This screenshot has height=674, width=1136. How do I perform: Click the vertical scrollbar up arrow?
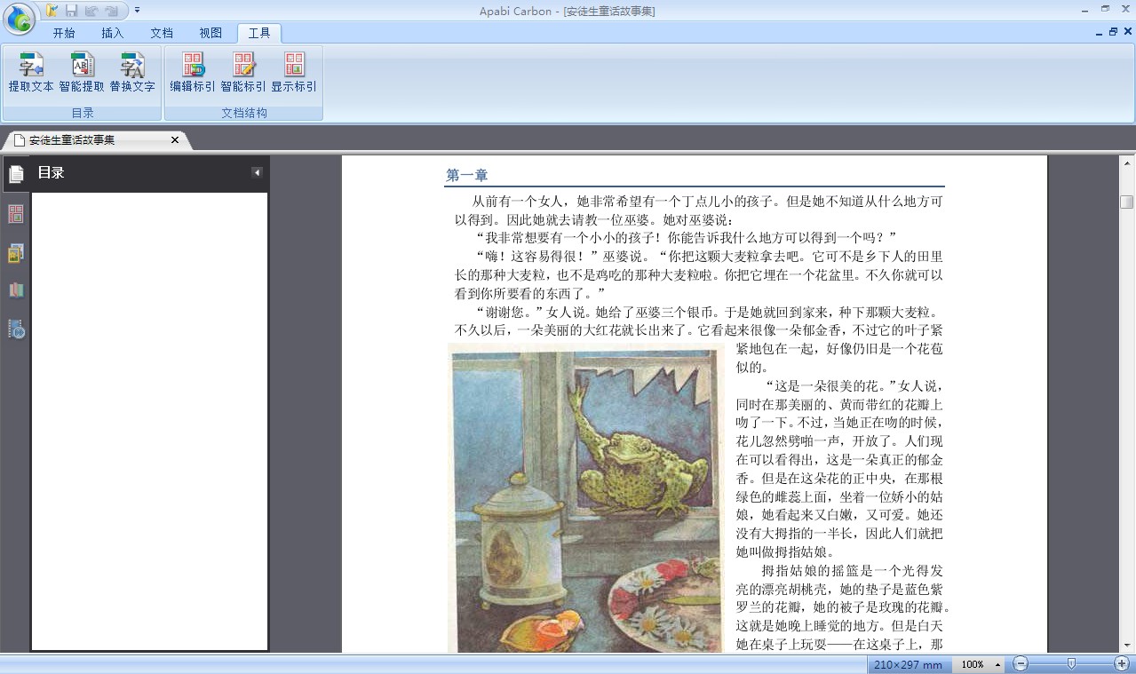(x=1126, y=163)
